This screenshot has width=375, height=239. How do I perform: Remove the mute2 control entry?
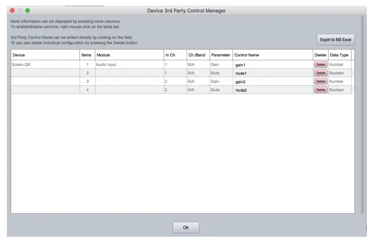(321, 90)
